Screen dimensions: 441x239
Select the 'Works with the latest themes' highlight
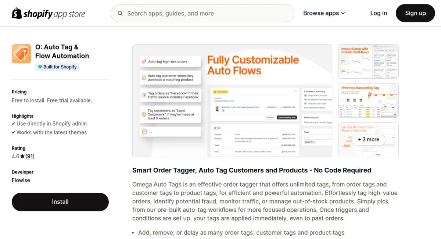pos(51,132)
